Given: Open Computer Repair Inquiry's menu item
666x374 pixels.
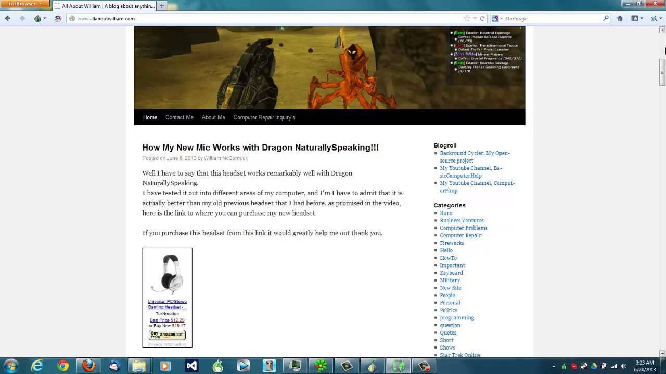Looking at the screenshot, I should [x=264, y=117].
